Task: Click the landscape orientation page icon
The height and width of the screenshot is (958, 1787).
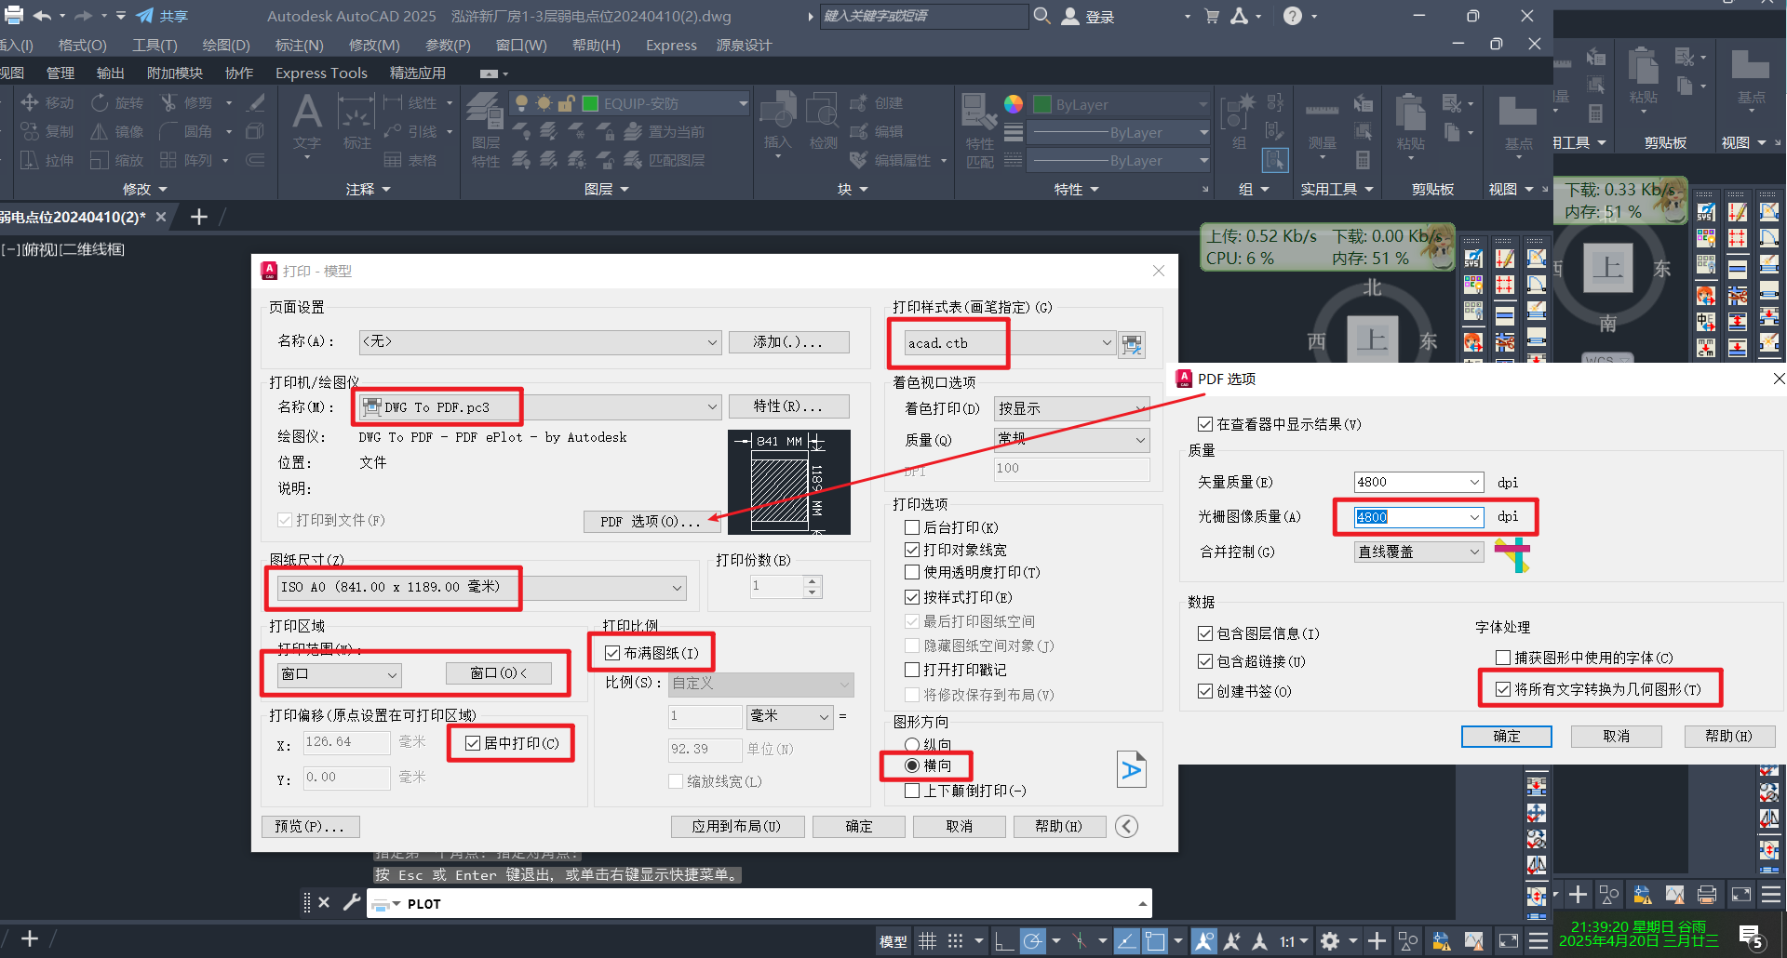Action: tap(1131, 769)
